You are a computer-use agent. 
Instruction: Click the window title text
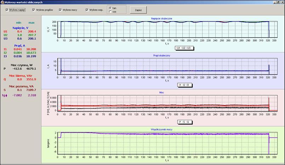24,2
